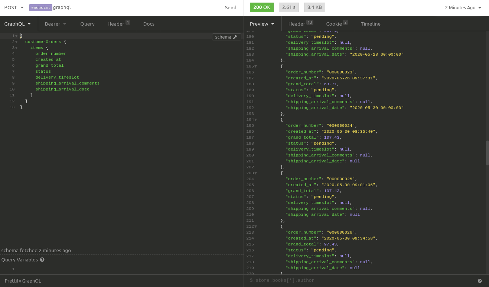The width and height of the screenshot is (489, 287).
Task: Open the POST method dropdown
Action: [x=14, y=8]
